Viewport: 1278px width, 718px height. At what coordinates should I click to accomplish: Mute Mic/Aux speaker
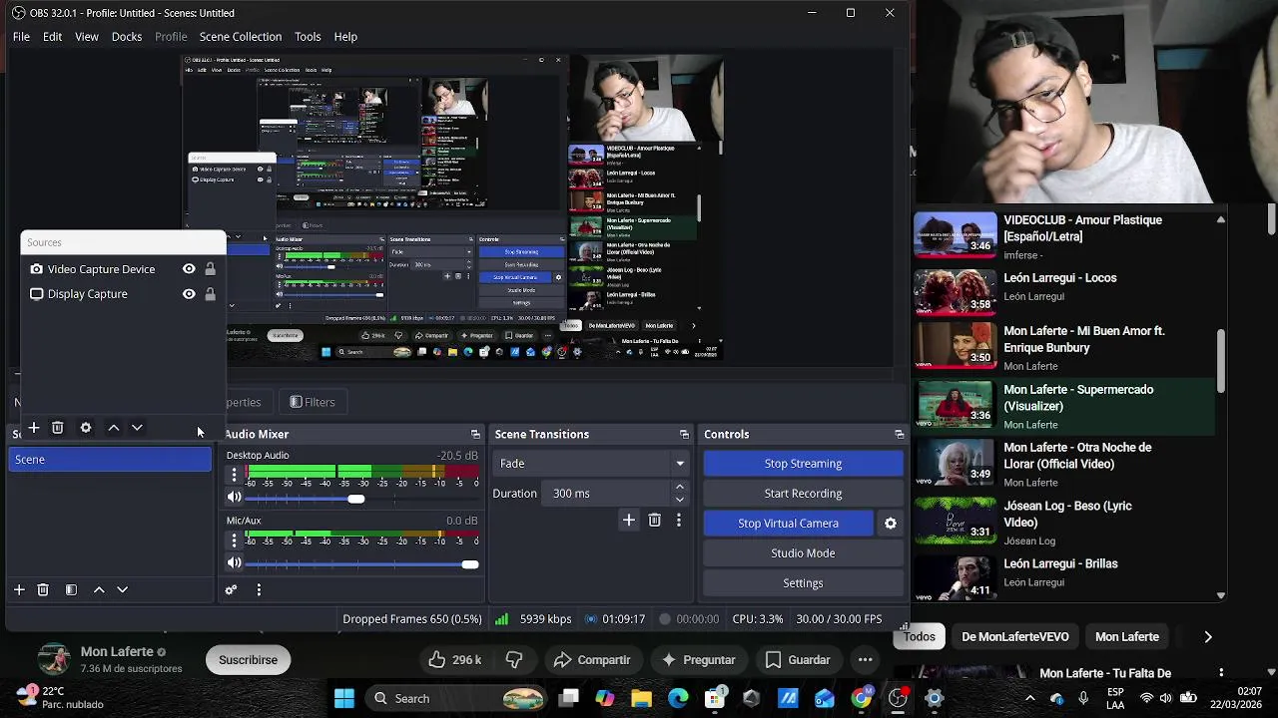tap(235, 563)
